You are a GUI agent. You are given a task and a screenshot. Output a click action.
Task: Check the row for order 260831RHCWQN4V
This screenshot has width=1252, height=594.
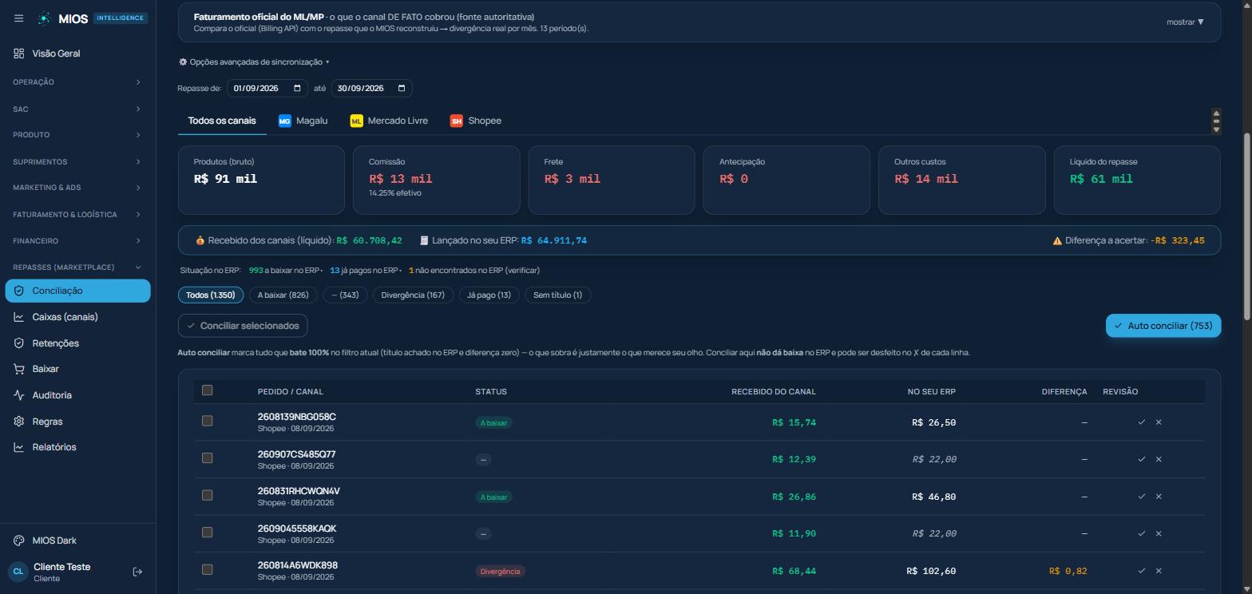tap(208, 495)
